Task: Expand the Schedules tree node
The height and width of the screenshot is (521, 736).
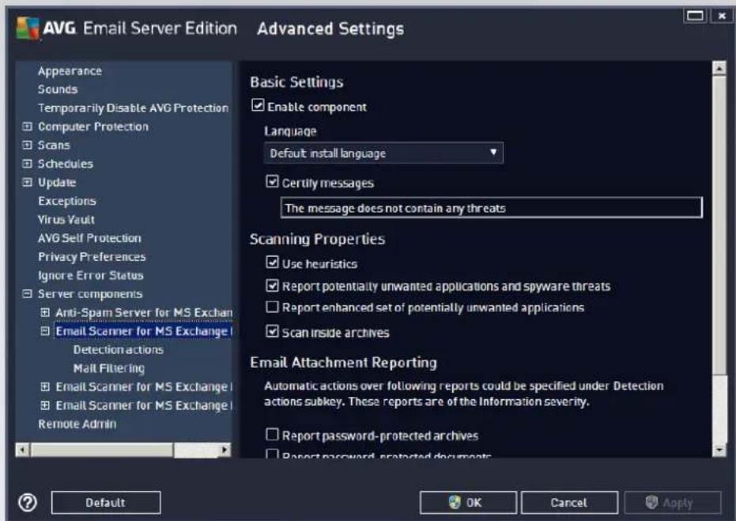Action: point(27,164)
